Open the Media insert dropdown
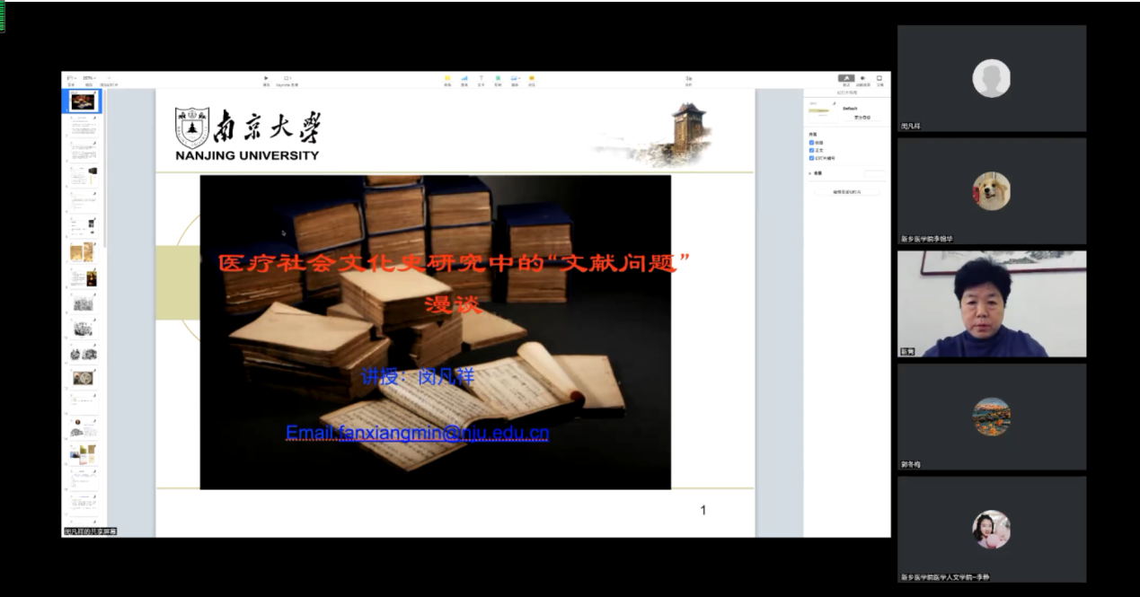Screen dimensions: 1140x597 pos(515,79)
